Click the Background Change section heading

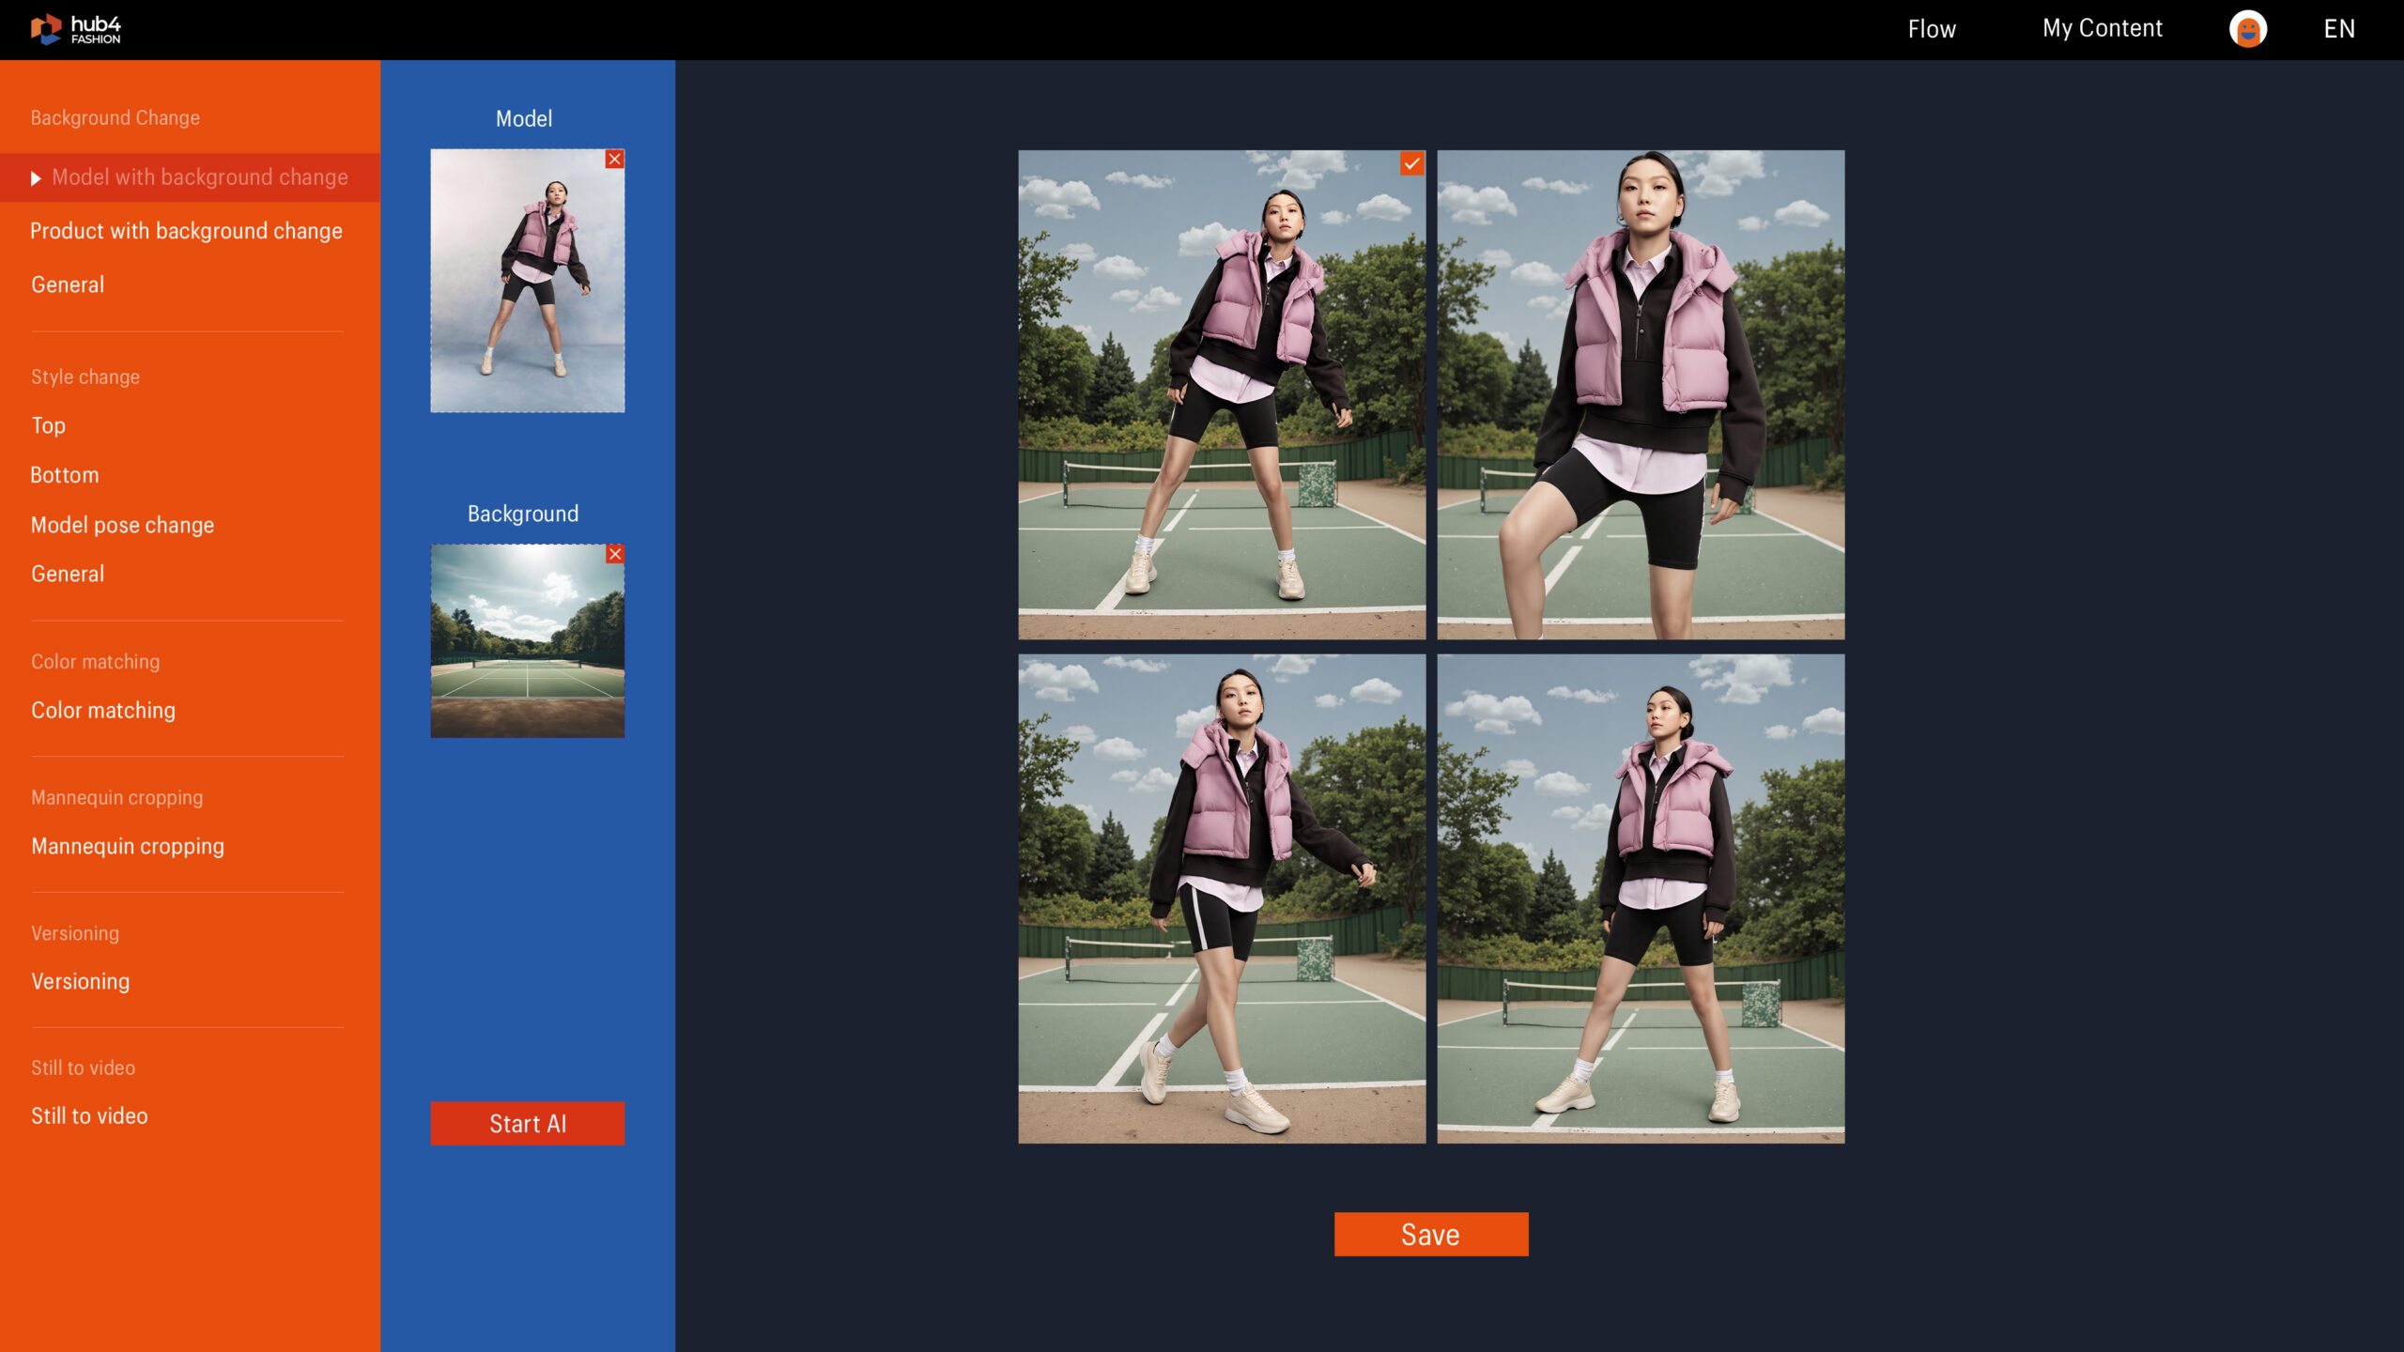pyautogui.click(x=116, y=118)
